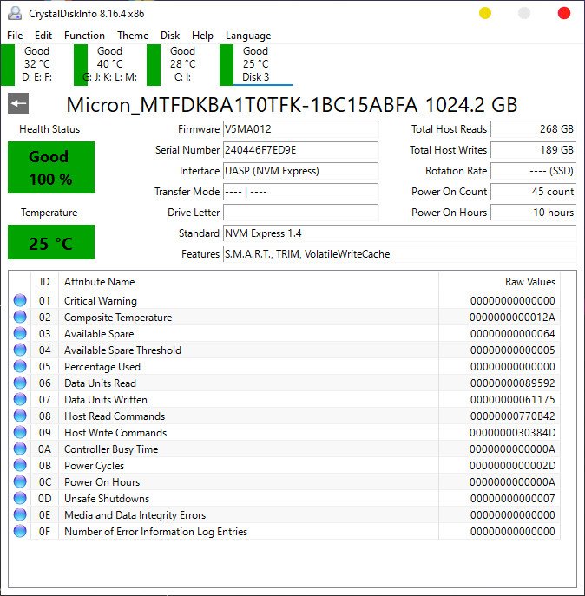Image resolution: width=585 pixels, height=596 pixels.
Task: Click status orb for Data Units Written
Action: (x=20, y=399)
